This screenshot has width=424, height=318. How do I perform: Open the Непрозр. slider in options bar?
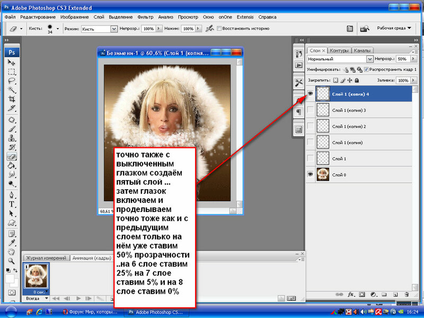coord(158,29)
